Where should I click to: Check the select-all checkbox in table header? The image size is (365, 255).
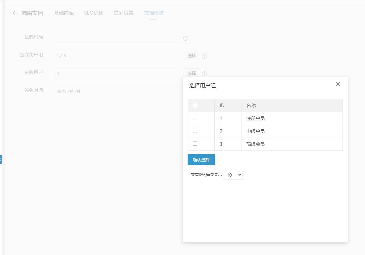point(195,105)
